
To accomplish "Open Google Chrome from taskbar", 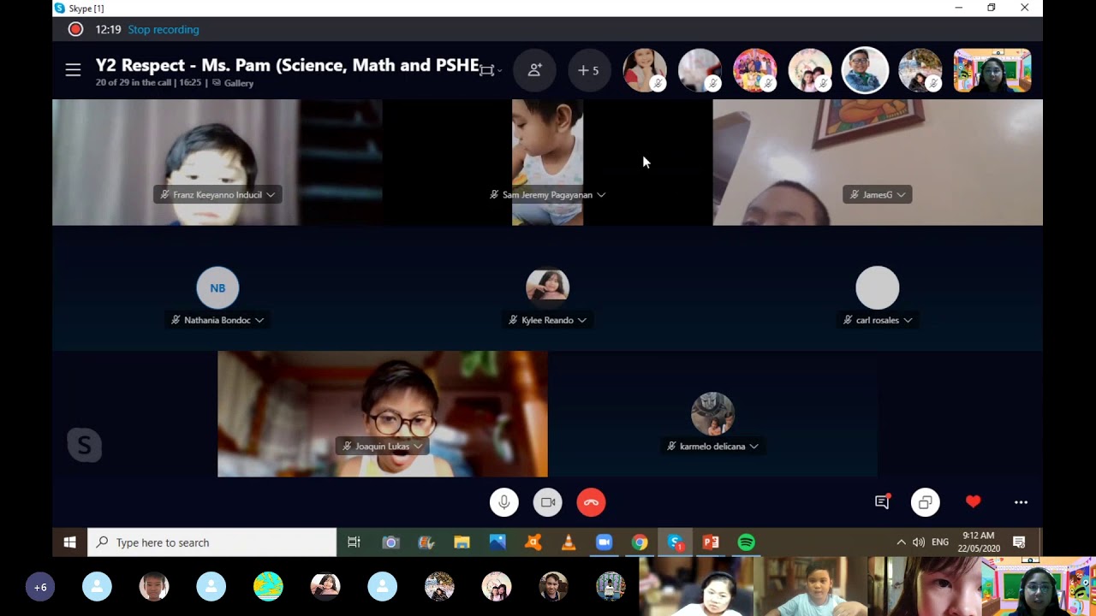I will tap(640, 542).
